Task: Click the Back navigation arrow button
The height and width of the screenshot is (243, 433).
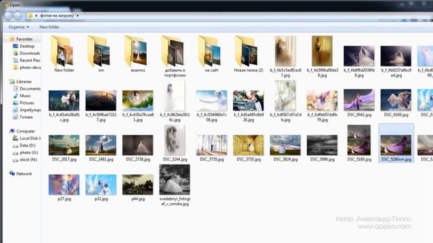Action: [8, 16]
